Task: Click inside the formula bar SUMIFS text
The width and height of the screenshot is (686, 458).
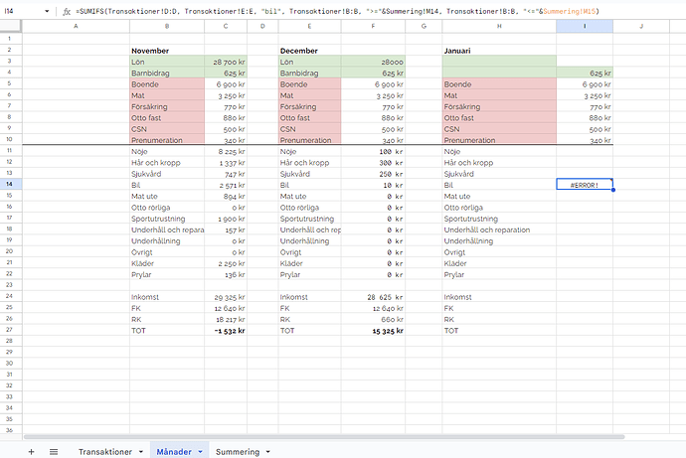Action: click(298, 11)
